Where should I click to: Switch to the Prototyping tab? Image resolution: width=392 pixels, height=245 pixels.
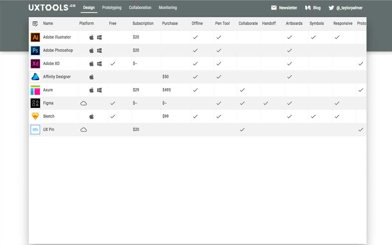112,8
